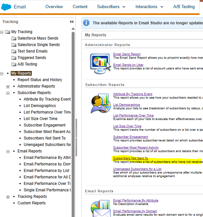Select Email Reports tree item

(x=30, y=151)
